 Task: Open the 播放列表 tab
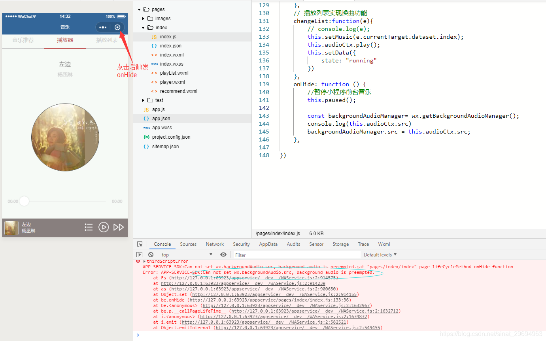pos(107,40)
